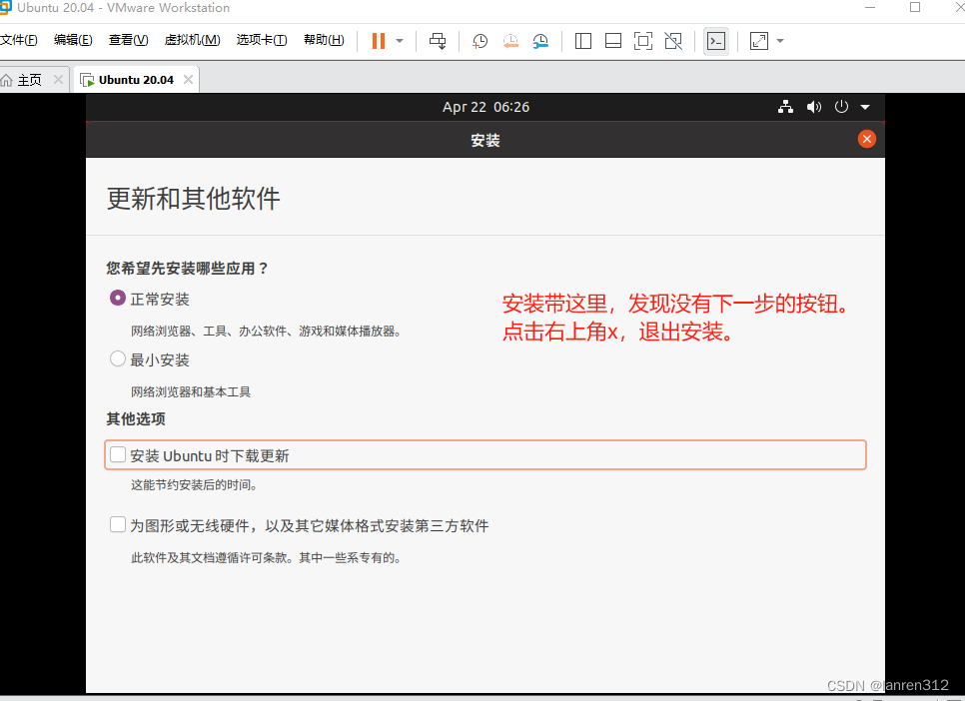
Task: Open the 查看(V) menu
Action: pyautogui.click(x=129, y=40)
